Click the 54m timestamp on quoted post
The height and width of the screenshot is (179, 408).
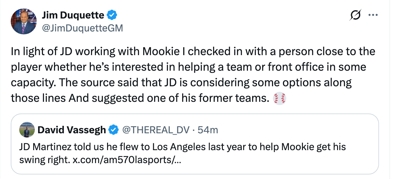pyautogui.click(x=208, y=130)
